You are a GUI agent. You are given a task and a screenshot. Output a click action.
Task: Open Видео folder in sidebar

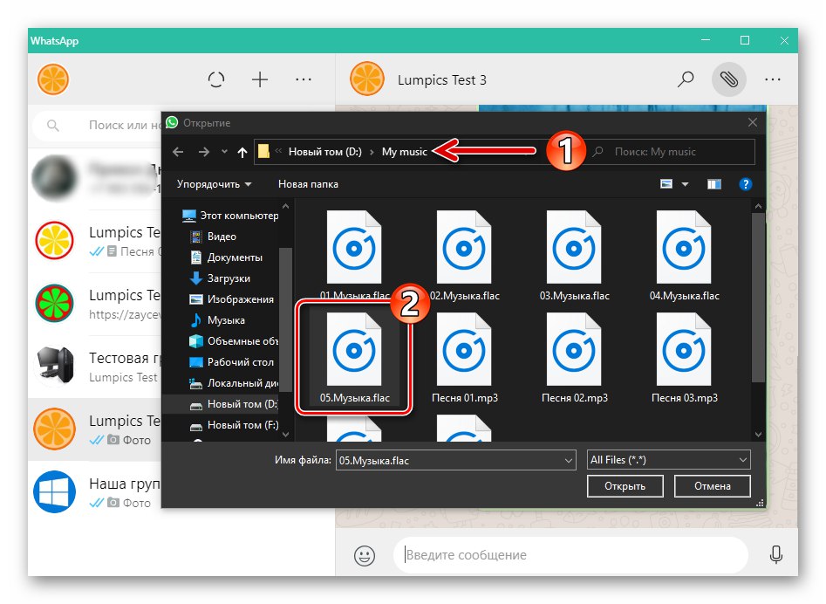pos(213,237)
